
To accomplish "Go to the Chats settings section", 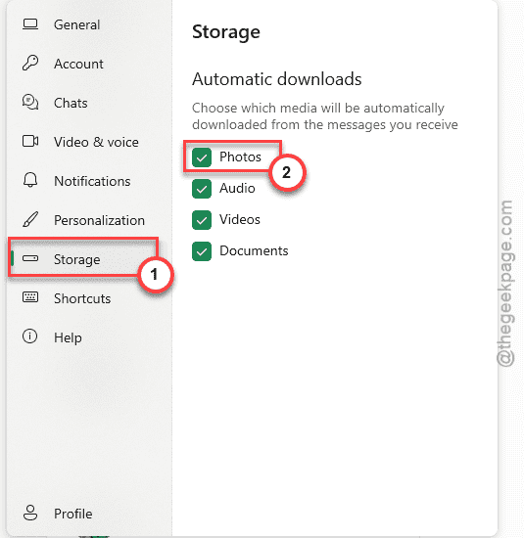I will pos(71,103).
